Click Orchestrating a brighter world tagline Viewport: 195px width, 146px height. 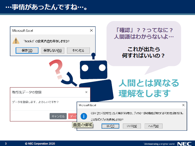159,144
